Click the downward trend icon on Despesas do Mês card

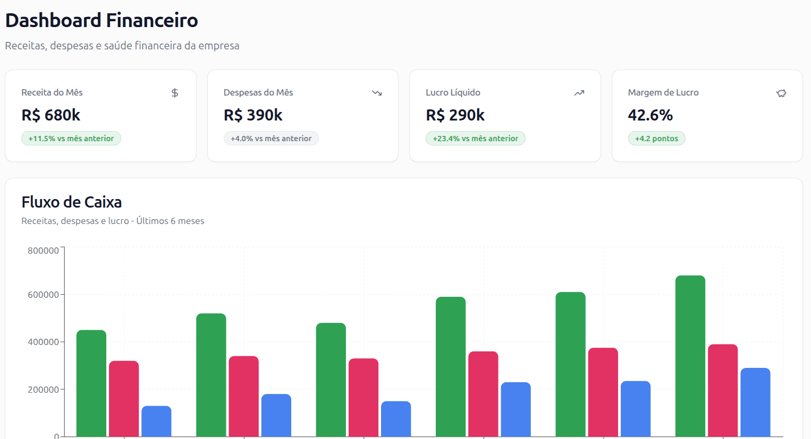377,92
